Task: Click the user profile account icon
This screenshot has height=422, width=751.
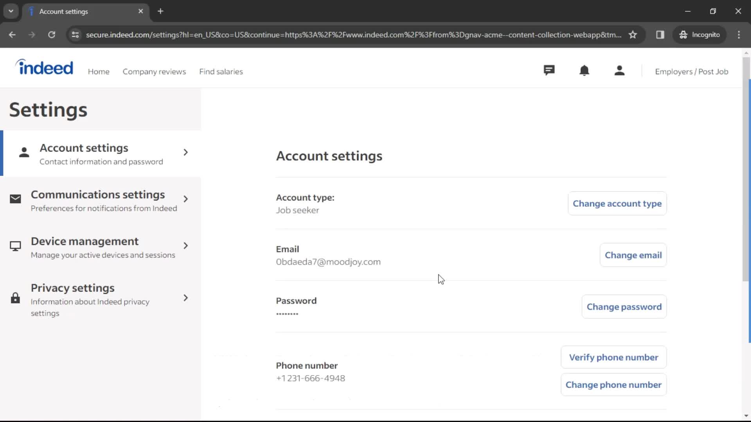Action: pos(620,71)
